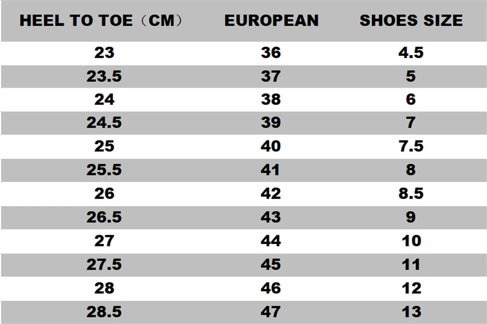Select the 28 cm measurement

pos(104,288)
